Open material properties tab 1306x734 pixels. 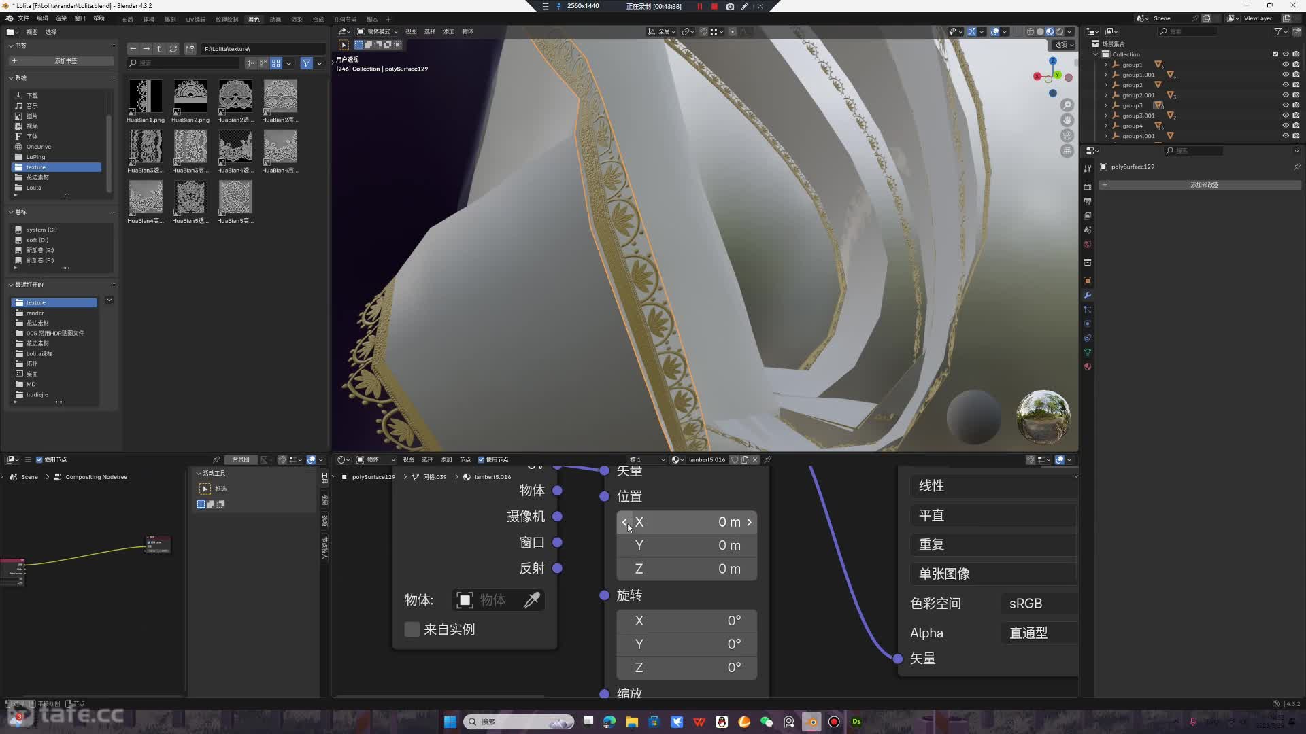point(1088,366)
